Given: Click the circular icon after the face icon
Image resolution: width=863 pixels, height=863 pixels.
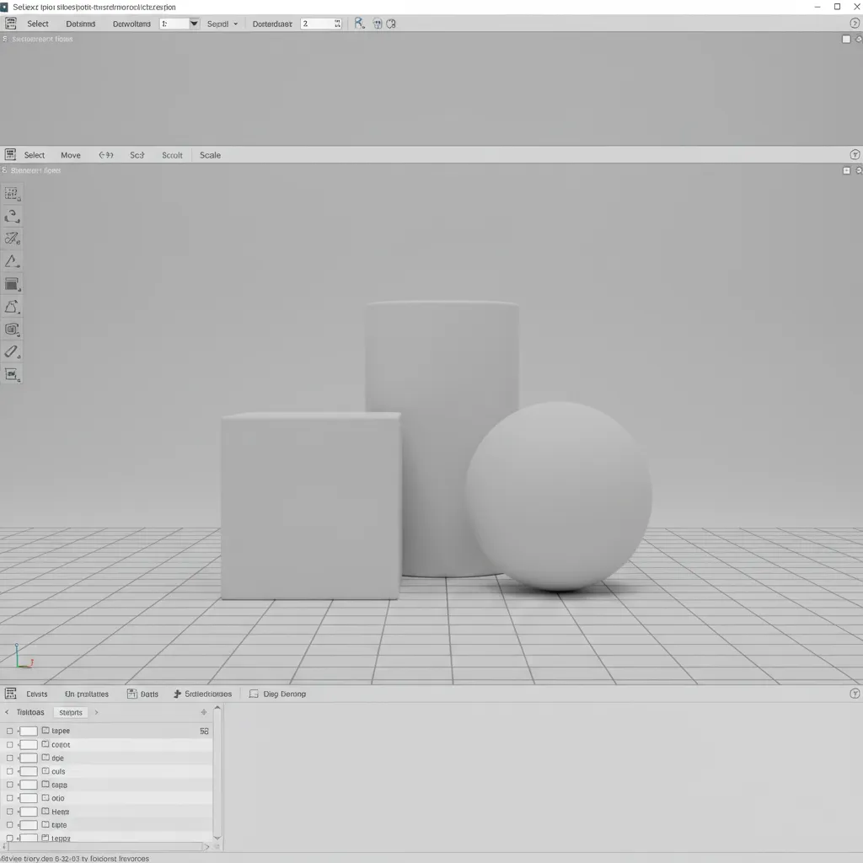Looking at the screenshot, I should pos(391,24).
